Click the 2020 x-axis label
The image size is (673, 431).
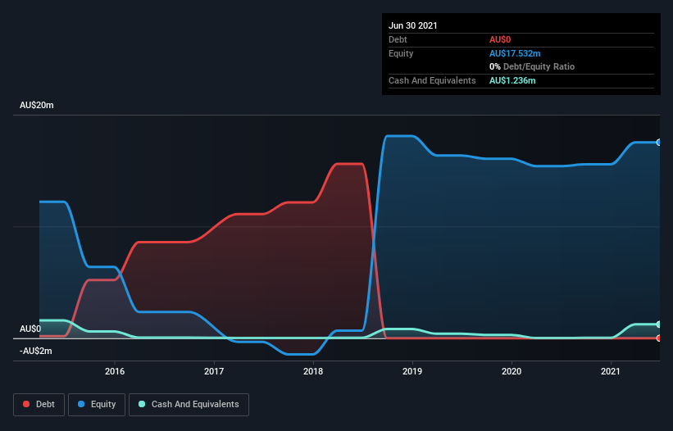512,371
